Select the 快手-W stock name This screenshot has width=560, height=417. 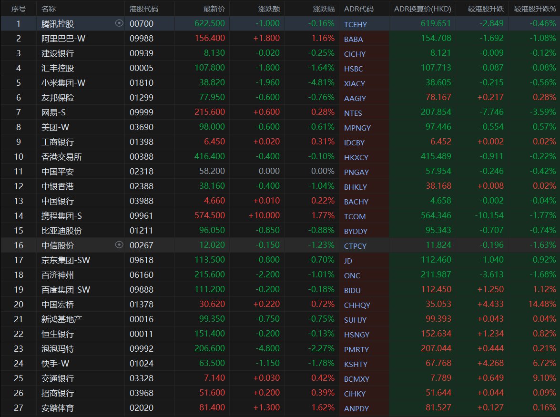pyautogui.click(x=55, y=364)
